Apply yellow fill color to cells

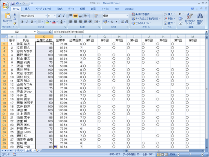(x=47, y=22)
